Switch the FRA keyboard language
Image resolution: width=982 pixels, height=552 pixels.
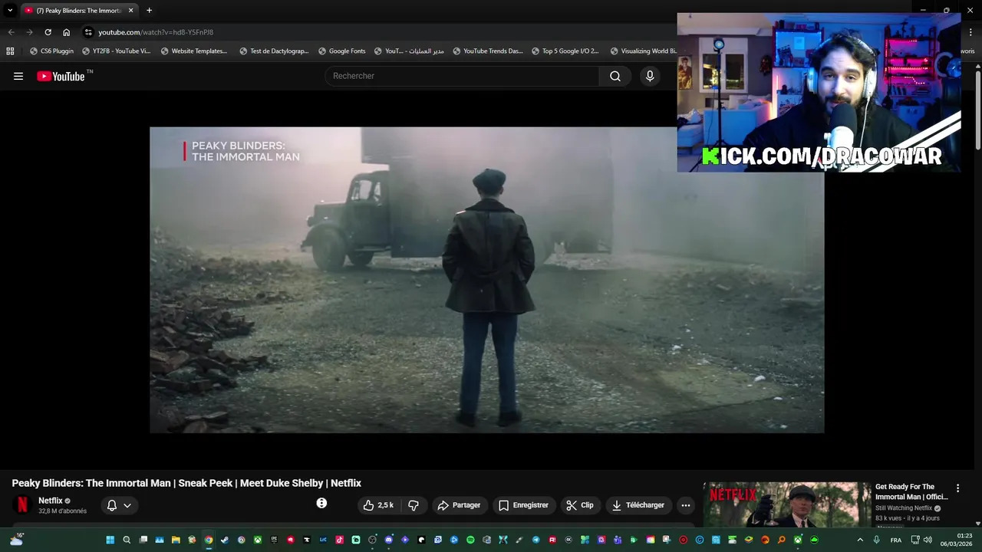(x=896, y=540)
